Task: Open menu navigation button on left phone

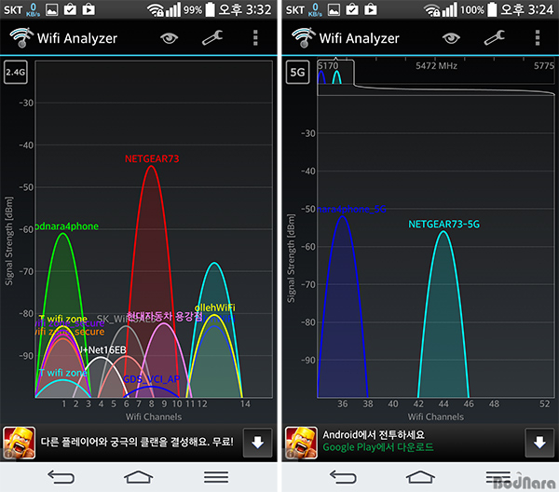Action: click(216, 477)
